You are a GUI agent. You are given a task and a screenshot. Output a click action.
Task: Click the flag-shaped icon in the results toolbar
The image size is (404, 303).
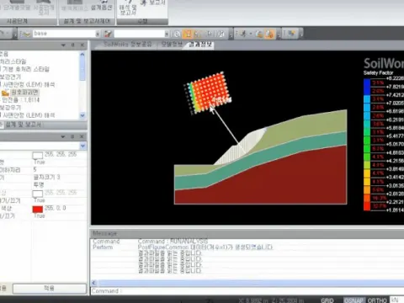point(210,34)
